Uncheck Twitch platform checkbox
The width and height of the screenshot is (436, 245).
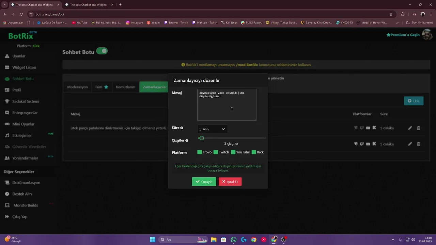216,152
